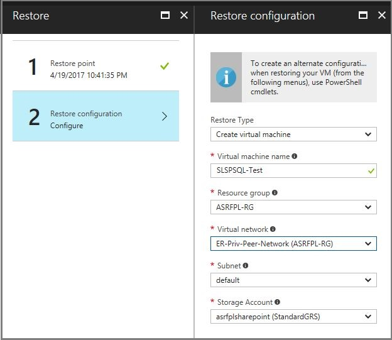392x340 pixels.
Task: Open the Restore Type dropdown
Action: [293, 134]
